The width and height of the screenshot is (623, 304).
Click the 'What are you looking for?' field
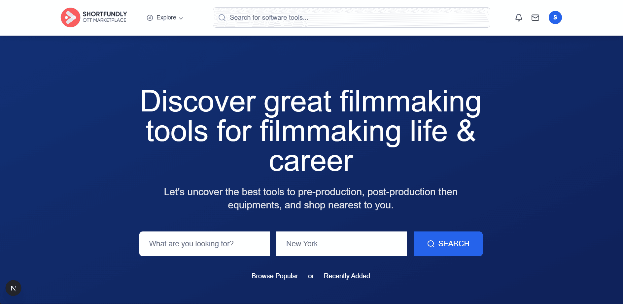(x=204, y=244)
